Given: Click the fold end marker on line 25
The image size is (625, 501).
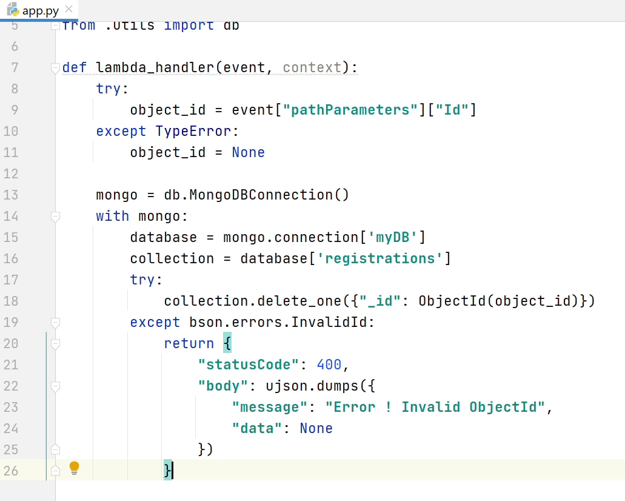Looking at the screenshot, I should pos(55,449).
